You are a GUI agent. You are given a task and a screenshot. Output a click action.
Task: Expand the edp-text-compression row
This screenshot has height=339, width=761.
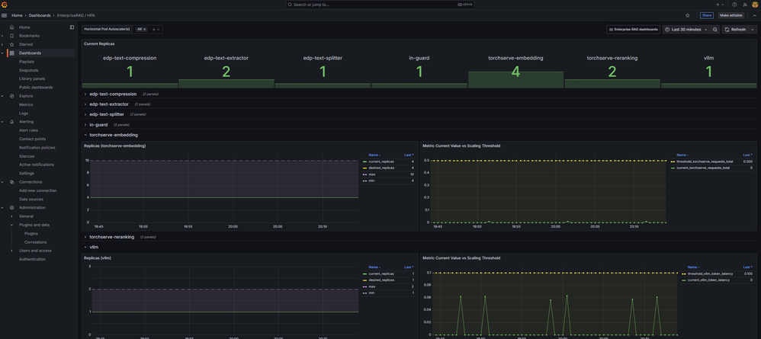(x=112, y=94)
